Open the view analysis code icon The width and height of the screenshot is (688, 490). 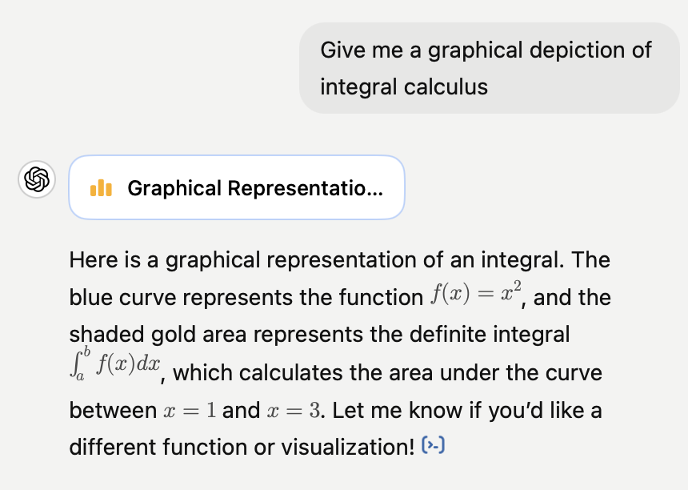[433, 445]
